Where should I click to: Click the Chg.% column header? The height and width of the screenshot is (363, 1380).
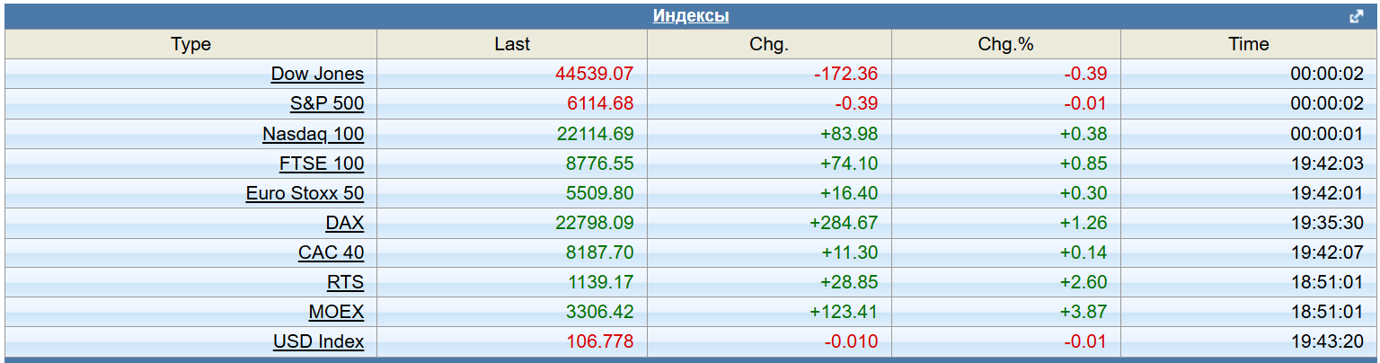pos(1005,44)
